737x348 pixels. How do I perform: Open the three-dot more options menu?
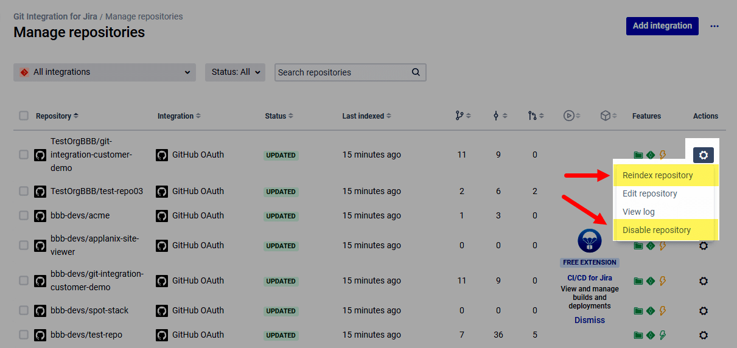tap(714, 26)
